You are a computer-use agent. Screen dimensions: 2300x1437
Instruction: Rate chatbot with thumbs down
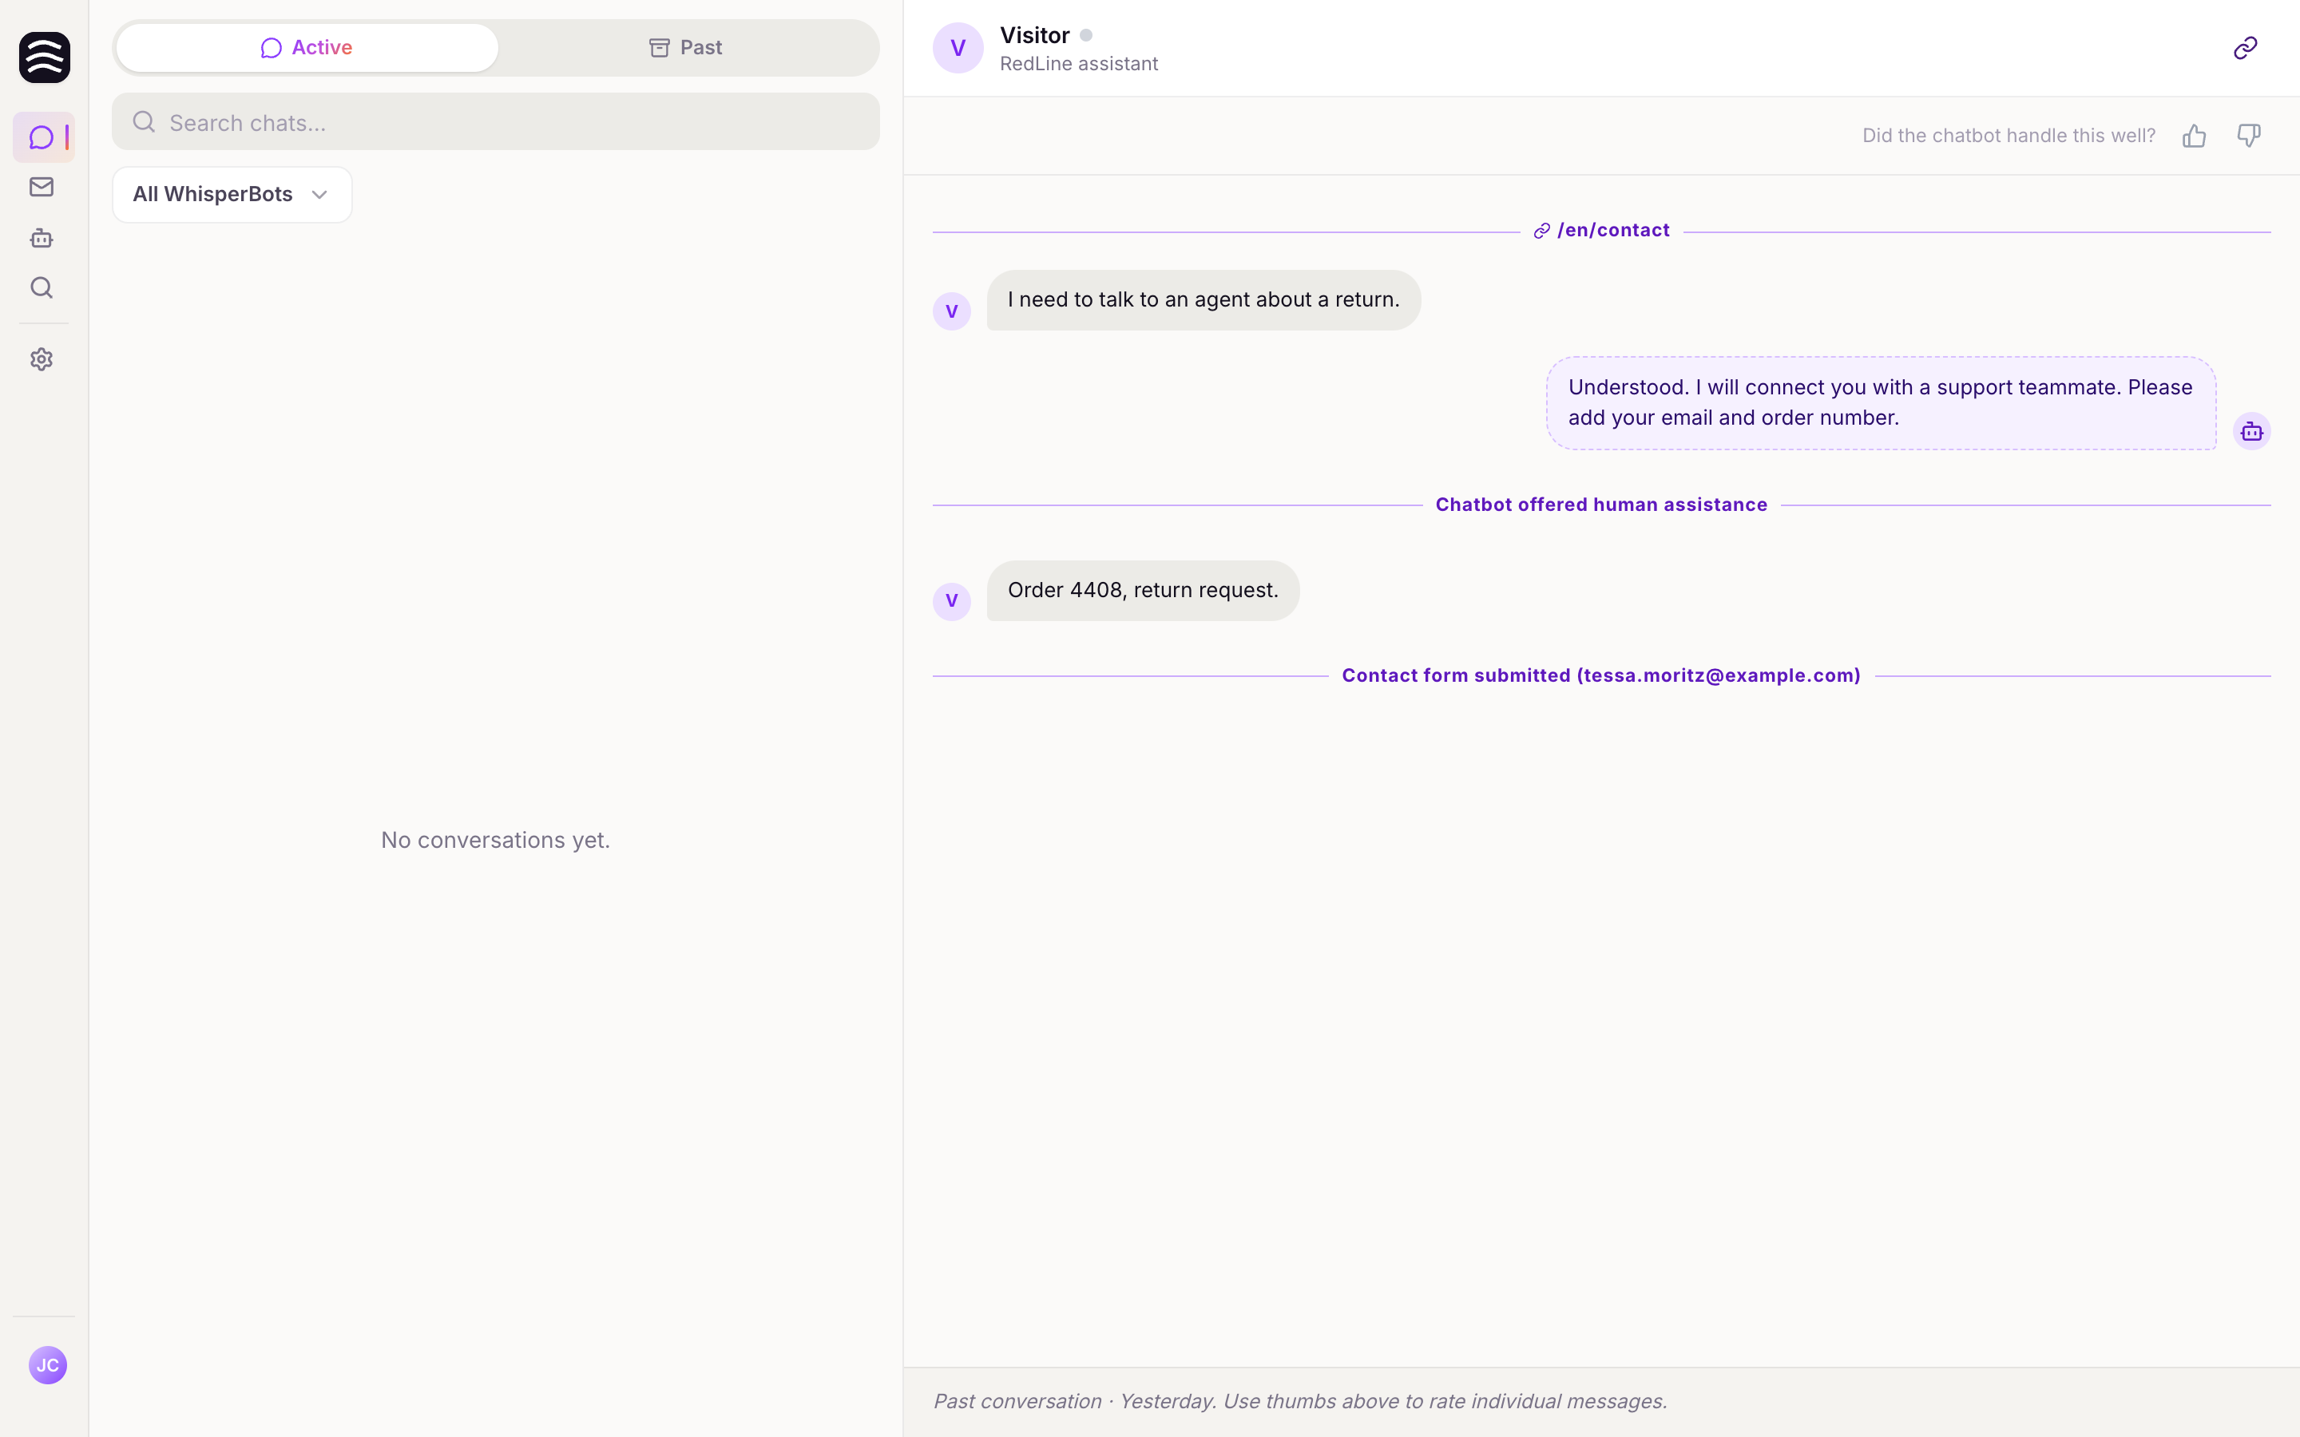point(2249,136)
